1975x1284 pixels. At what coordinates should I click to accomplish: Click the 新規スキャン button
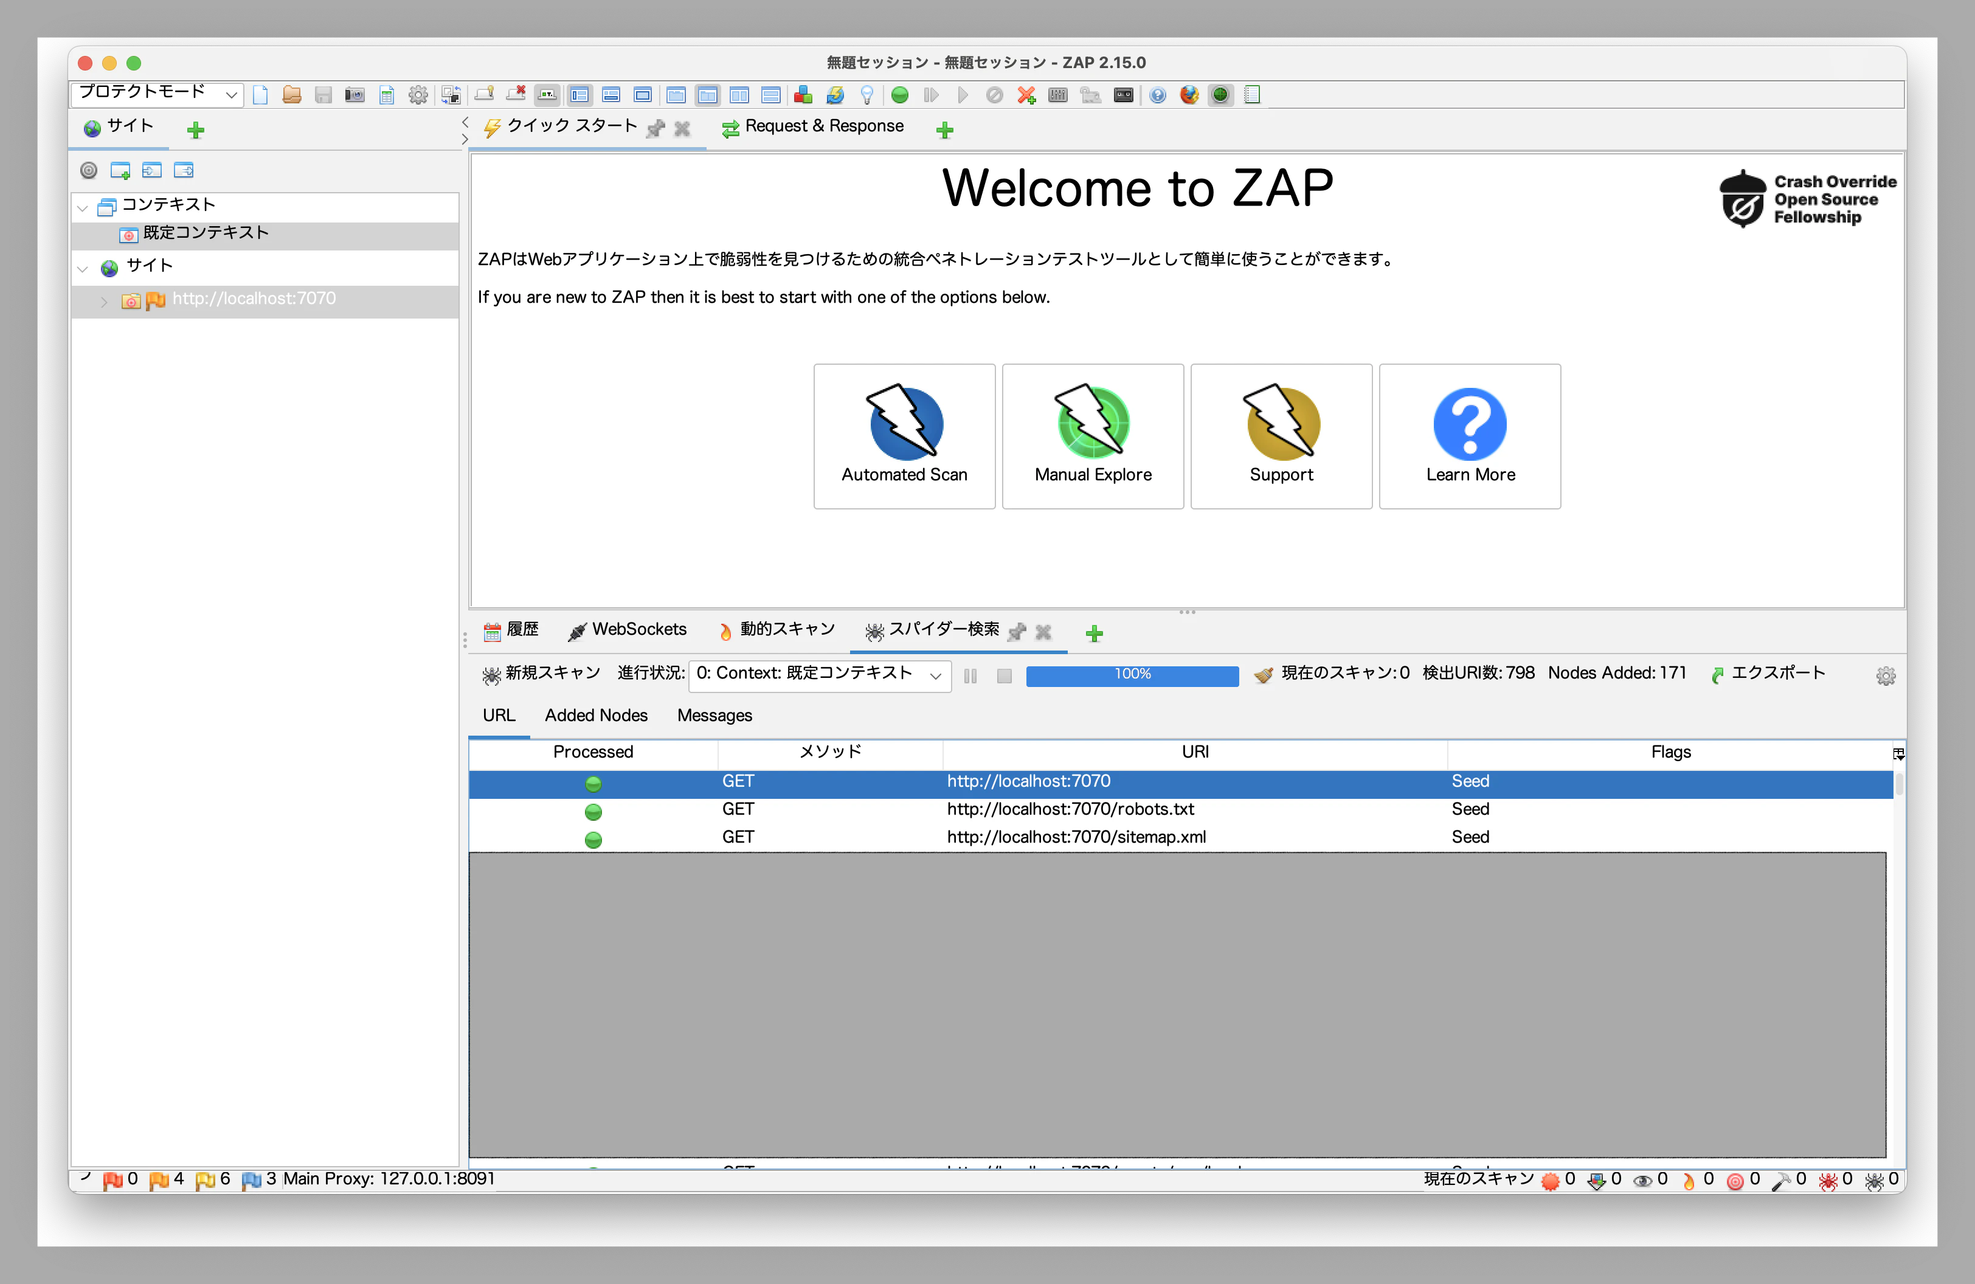[541, 674]
